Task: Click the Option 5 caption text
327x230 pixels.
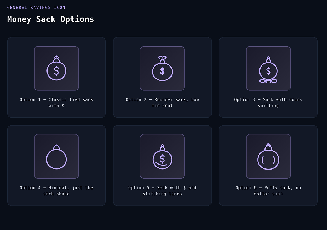Action: [162, 191]
